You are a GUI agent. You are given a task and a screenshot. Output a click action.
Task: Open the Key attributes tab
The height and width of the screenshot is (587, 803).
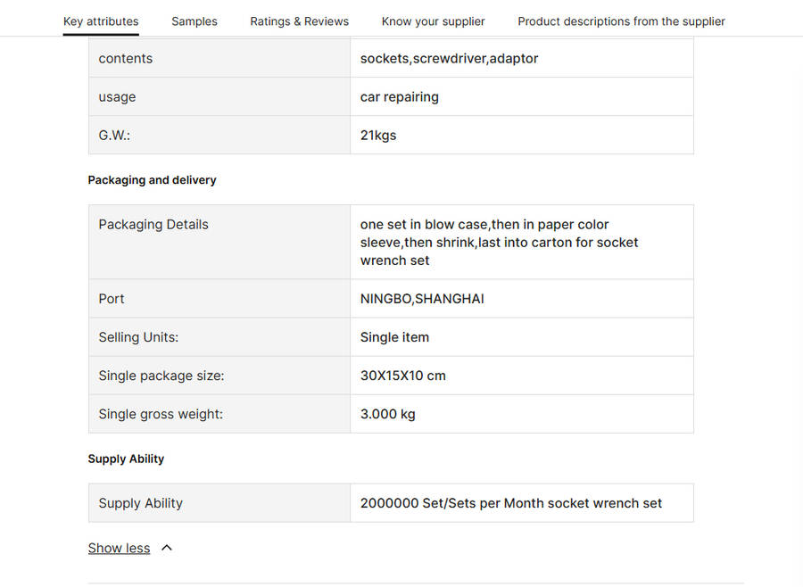(101, 21)
